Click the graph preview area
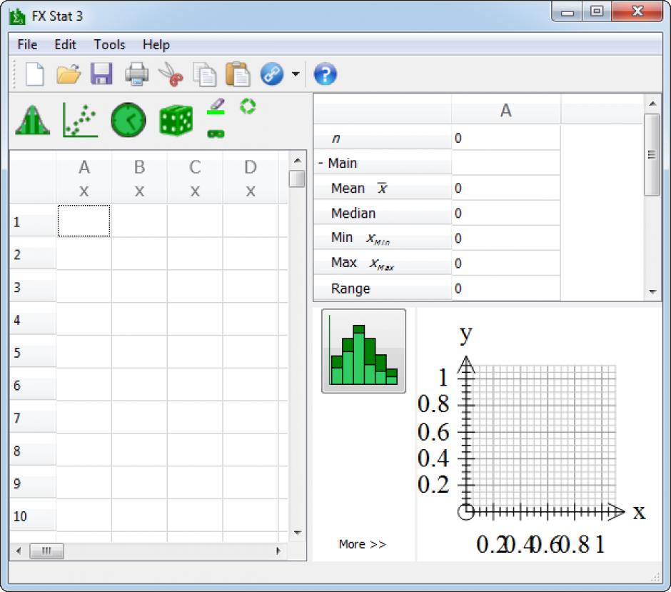Viewport: 671px width, 592px height. point(539,434)
